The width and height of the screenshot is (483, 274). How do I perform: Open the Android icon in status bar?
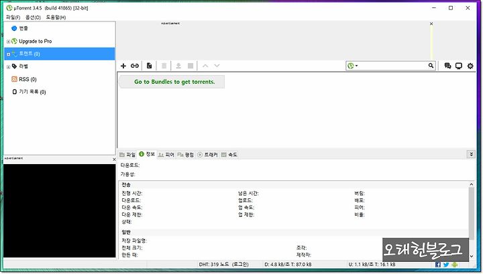coord(455,265)
